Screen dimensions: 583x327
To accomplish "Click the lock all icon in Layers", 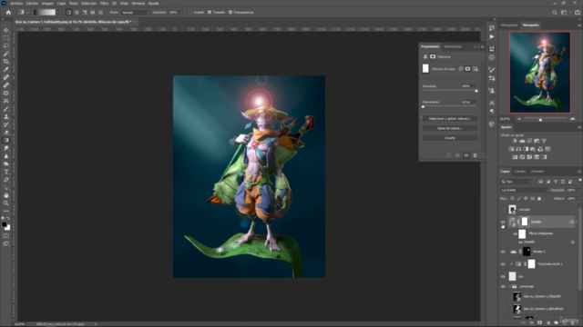I will tap(539, 198).
